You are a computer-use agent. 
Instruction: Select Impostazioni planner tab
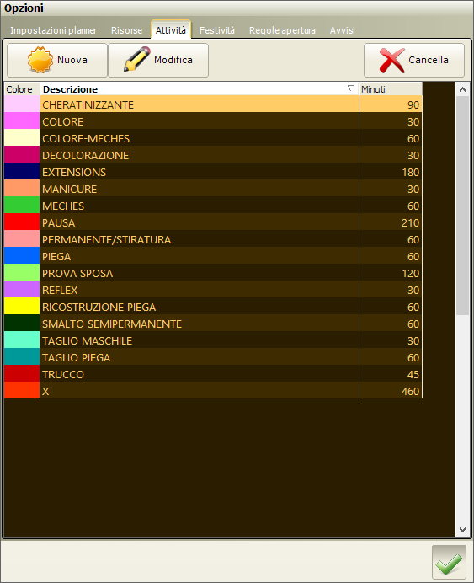tap(54, 30)
